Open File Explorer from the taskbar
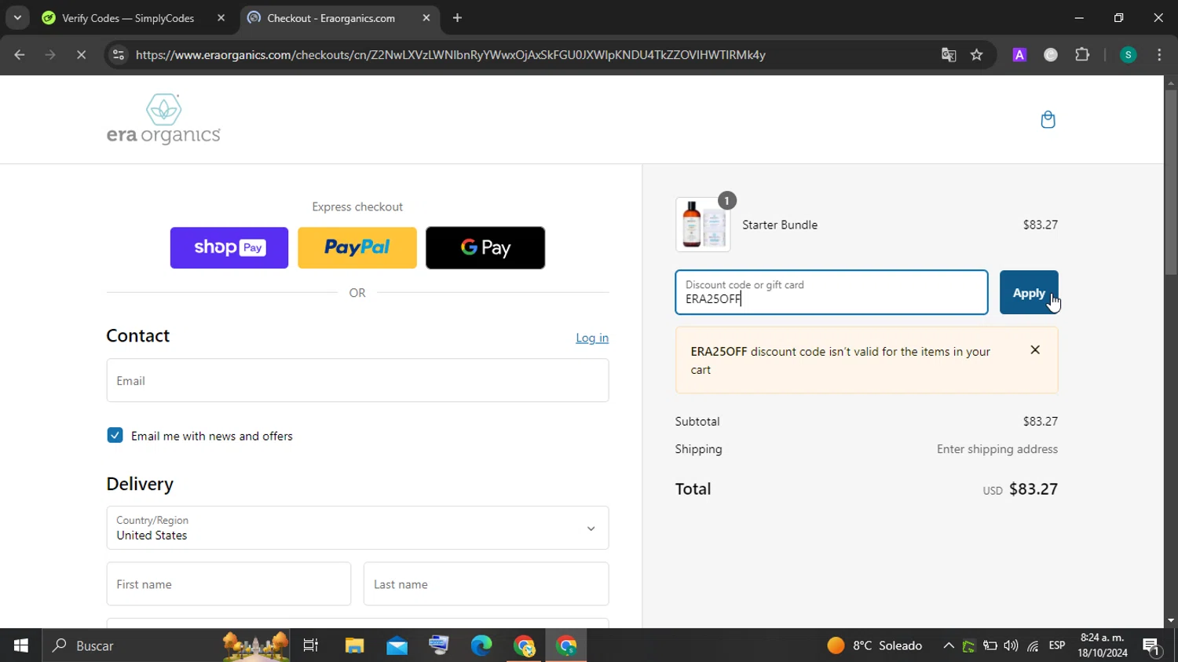Screen dimensions: 1178x662 [354, 646]
